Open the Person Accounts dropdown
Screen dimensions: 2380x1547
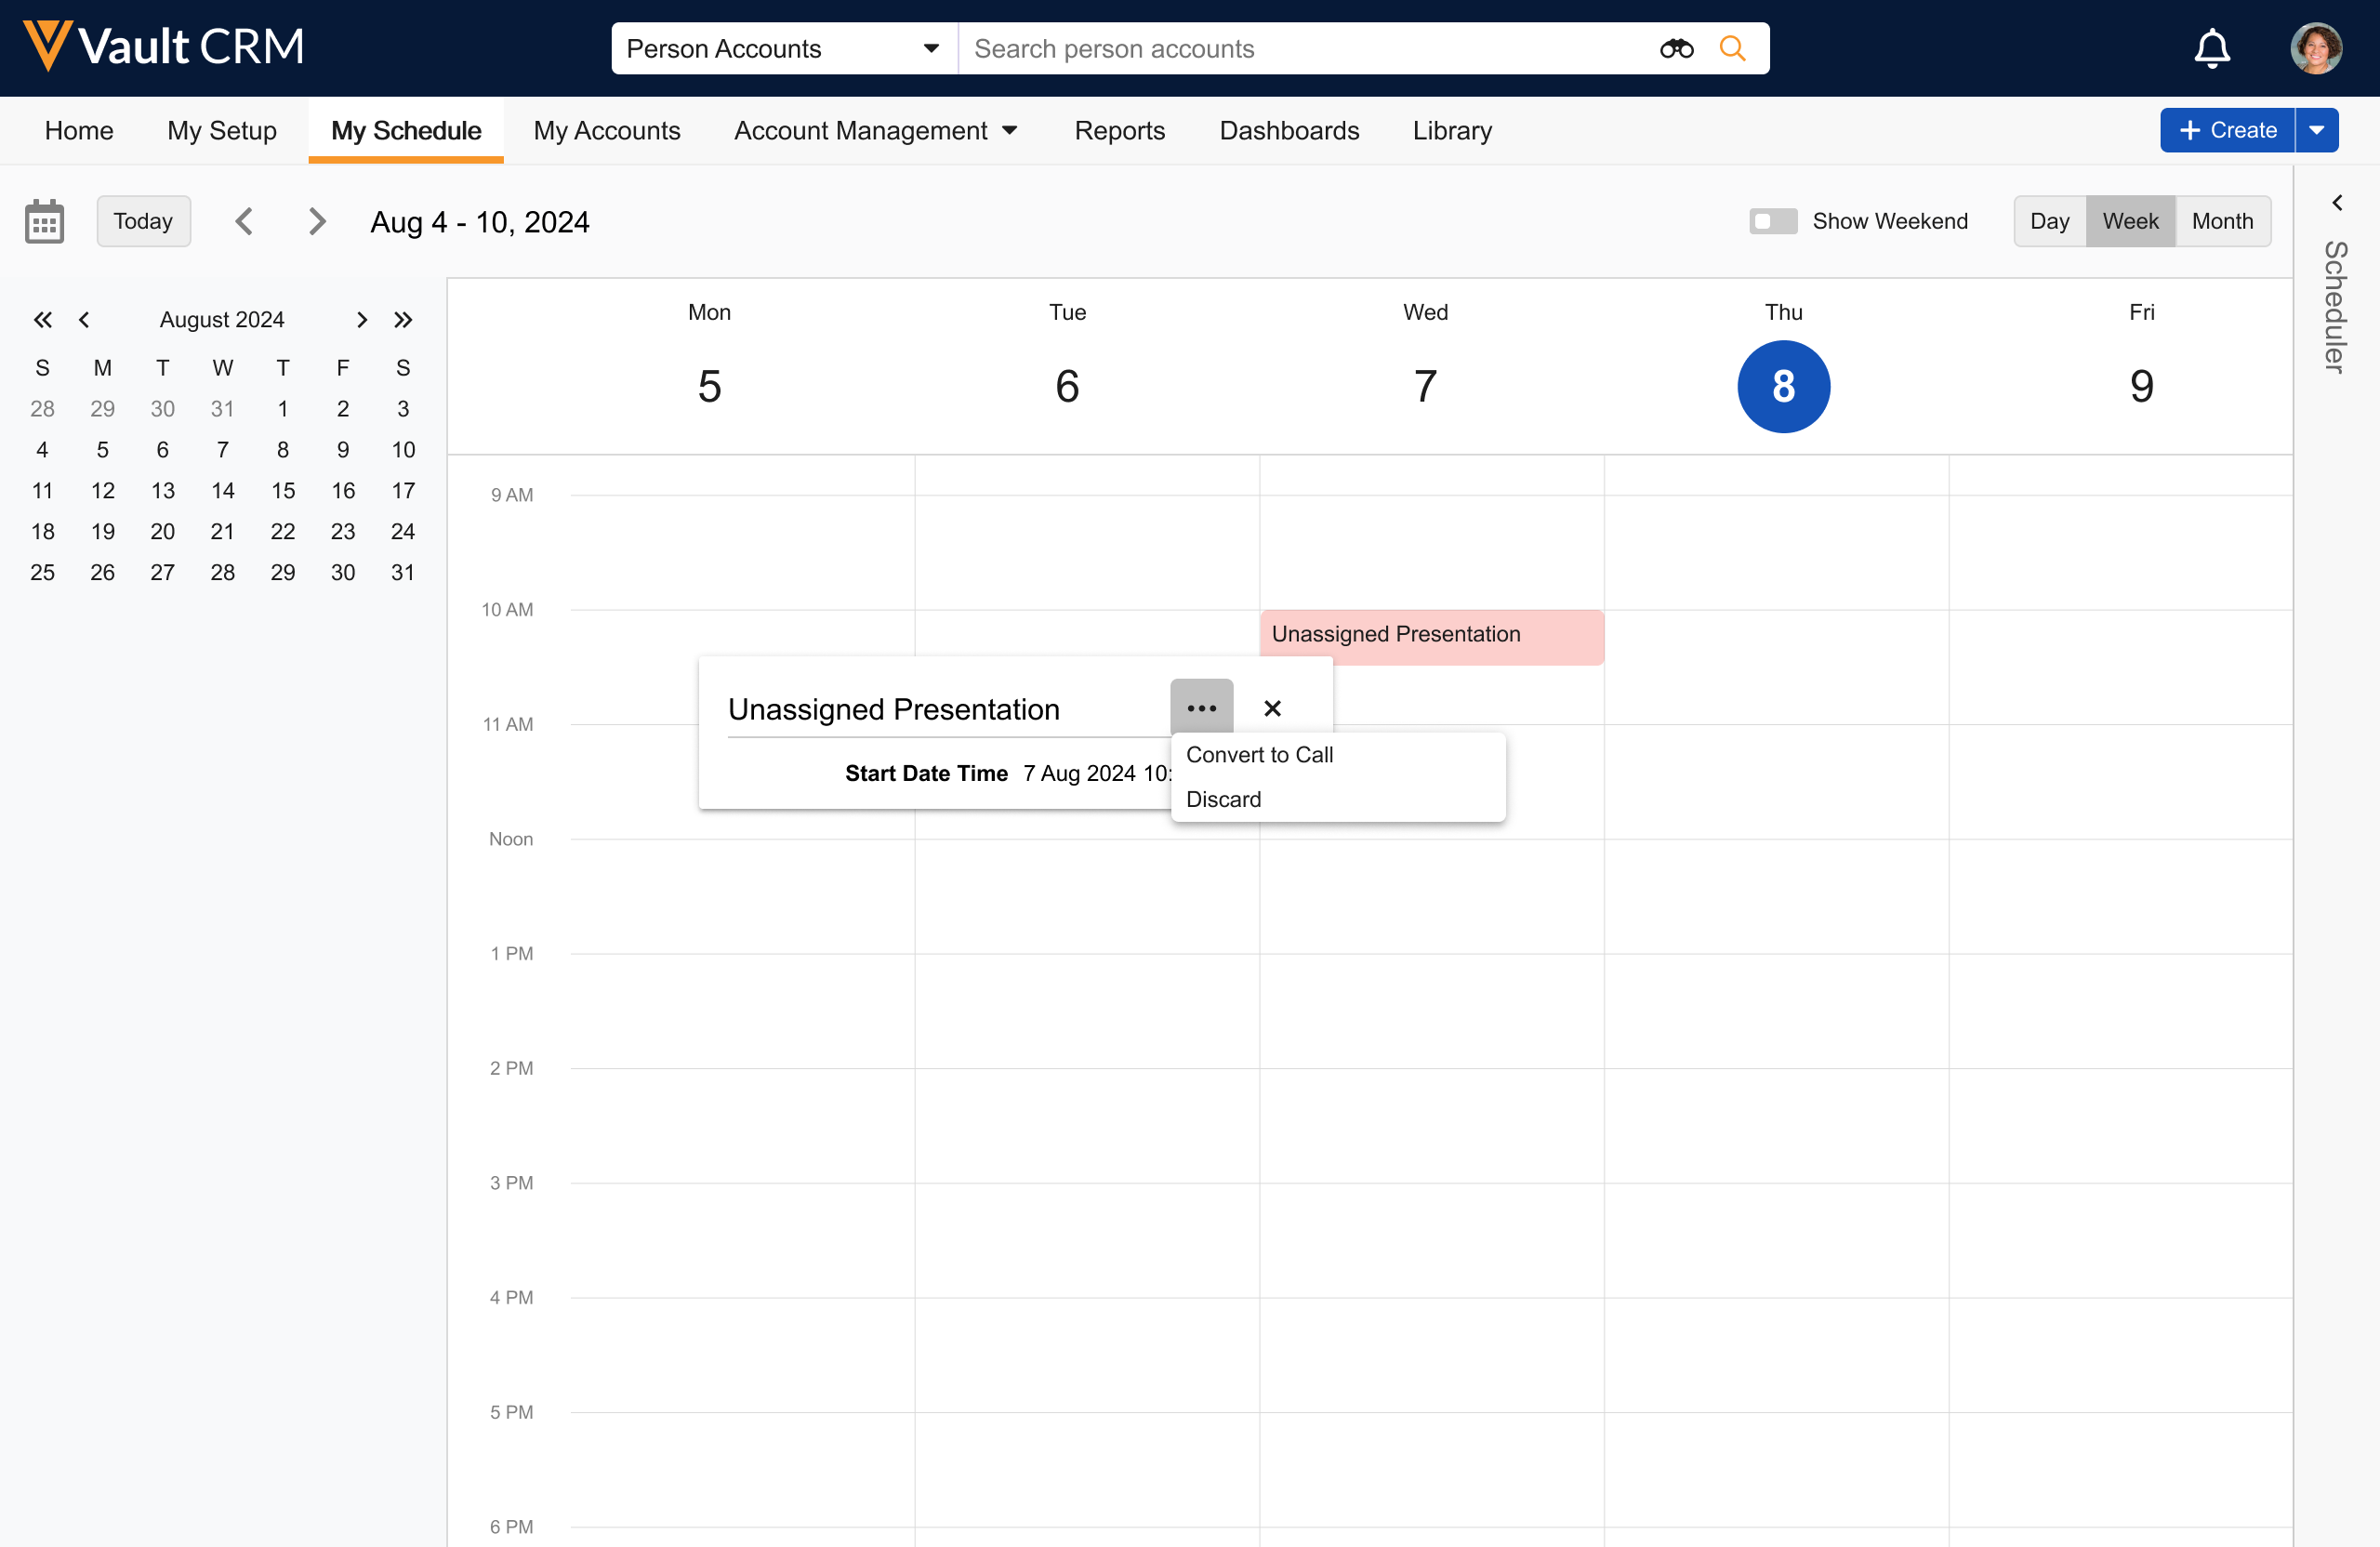(x=783, y=48)
